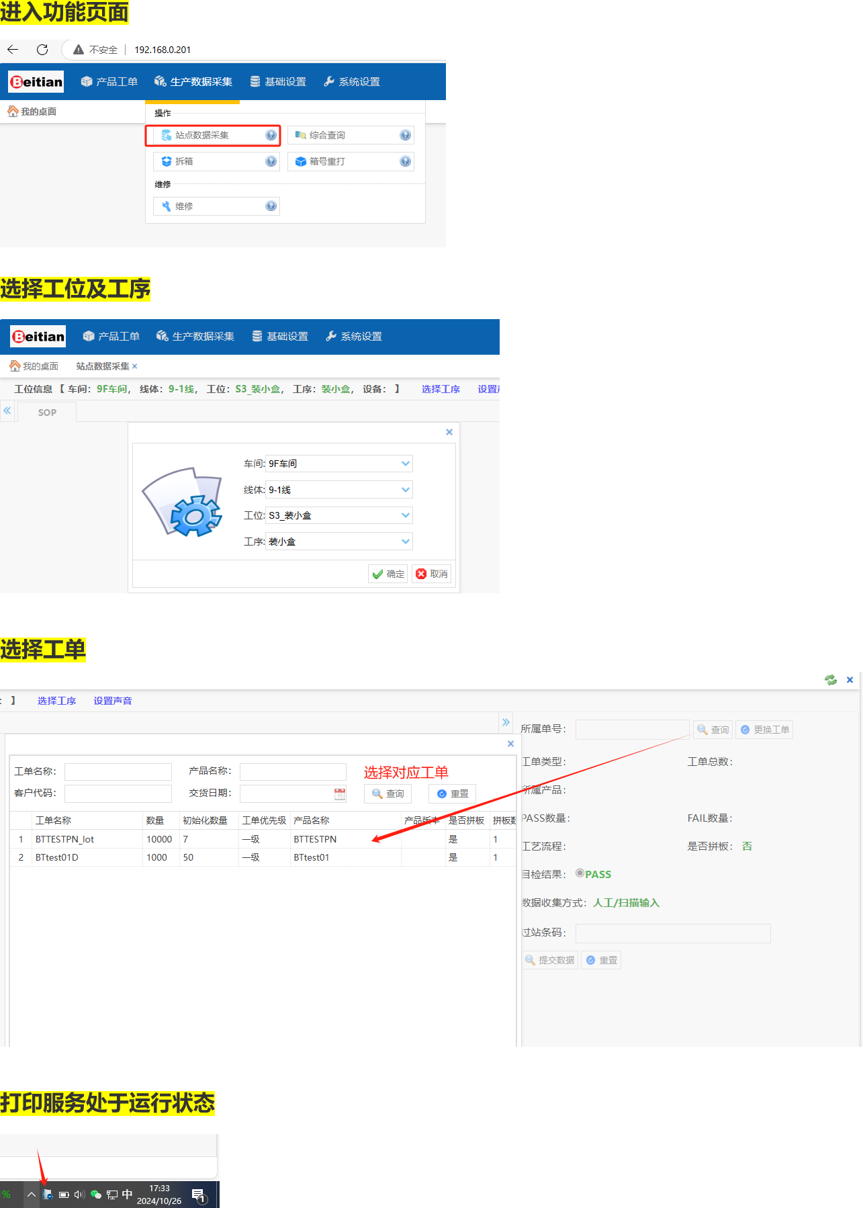This screenshot has height=1208, width=863.
Task: Expand the 车间 dropdown
Action: pos(405,464)
